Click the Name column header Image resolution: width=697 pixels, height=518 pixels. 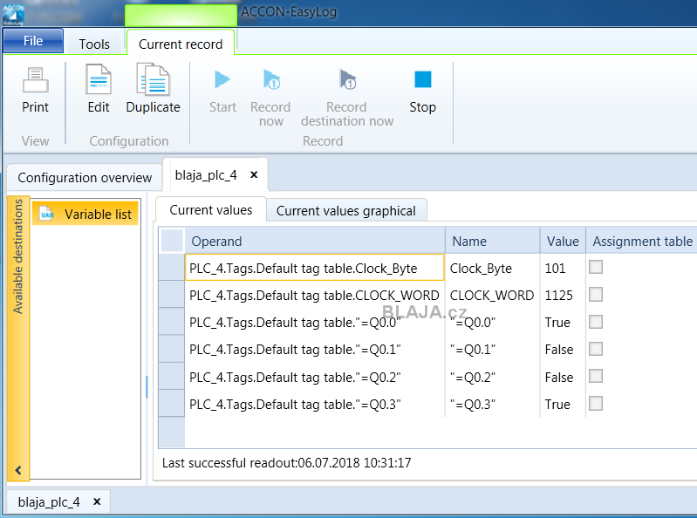click(493, 241)
